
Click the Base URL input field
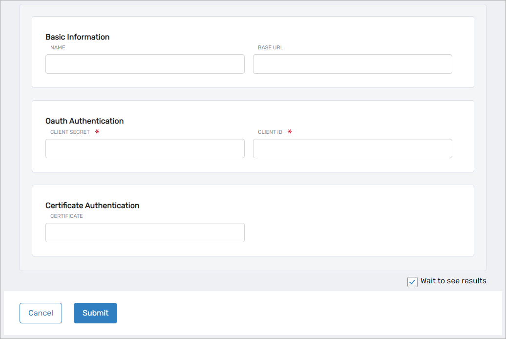(x=352, y=64)
